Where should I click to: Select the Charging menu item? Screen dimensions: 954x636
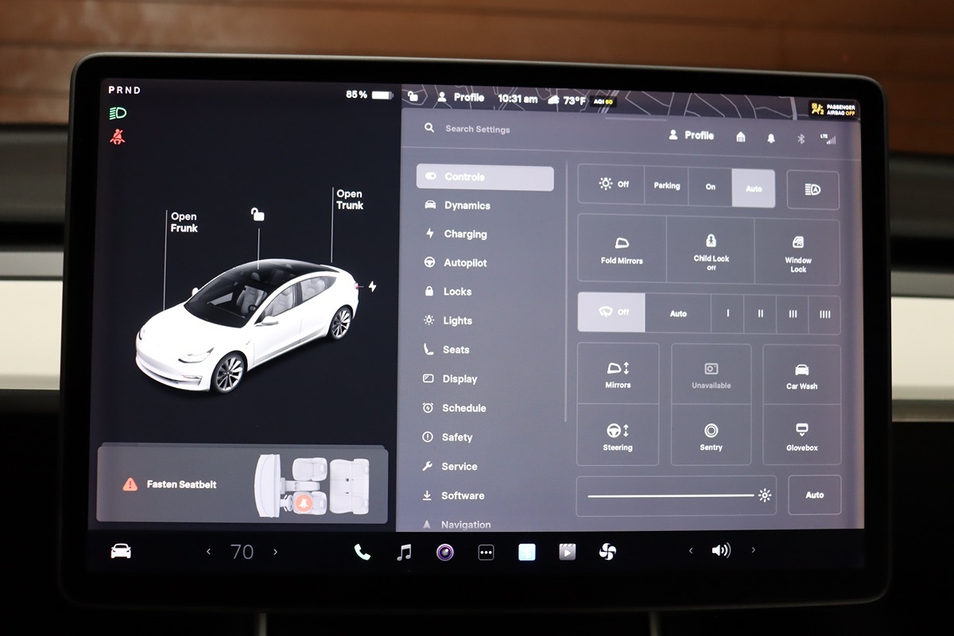point(465,235)
